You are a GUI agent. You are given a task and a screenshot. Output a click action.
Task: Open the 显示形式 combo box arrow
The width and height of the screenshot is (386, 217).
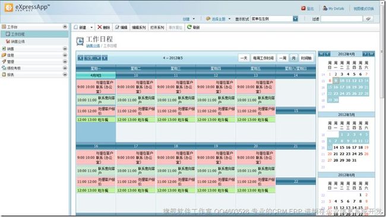pos(295,19)
